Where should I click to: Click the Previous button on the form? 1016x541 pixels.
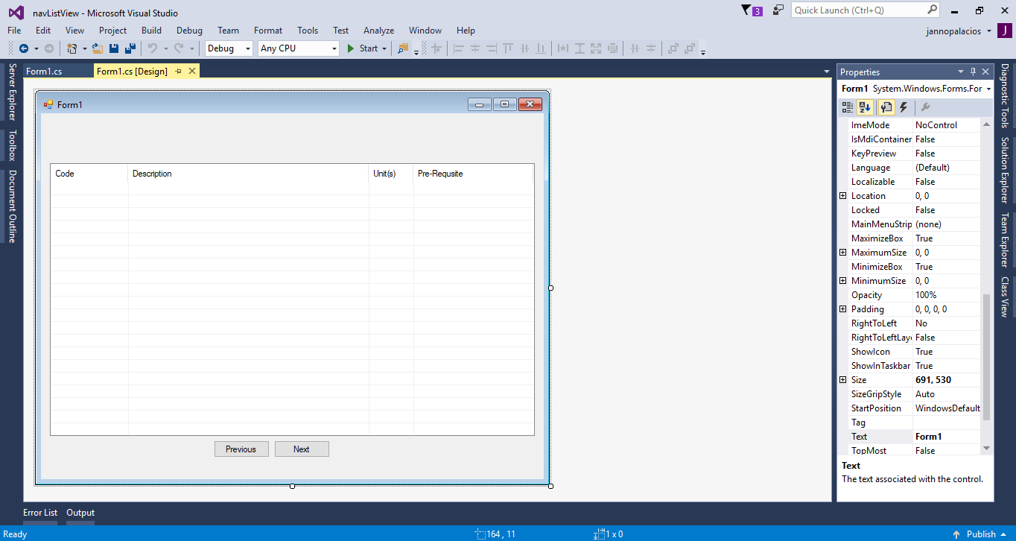[241, 449]
